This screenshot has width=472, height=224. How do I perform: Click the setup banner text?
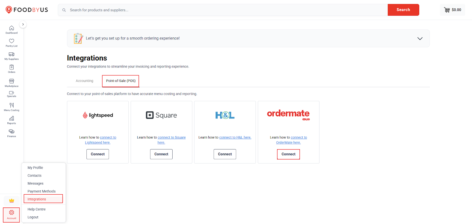click(133, 38)
